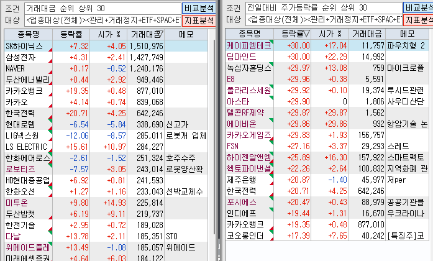Select the SK하이닉스 row
Viewport: 433px width, 261px height.
(106, 46)
